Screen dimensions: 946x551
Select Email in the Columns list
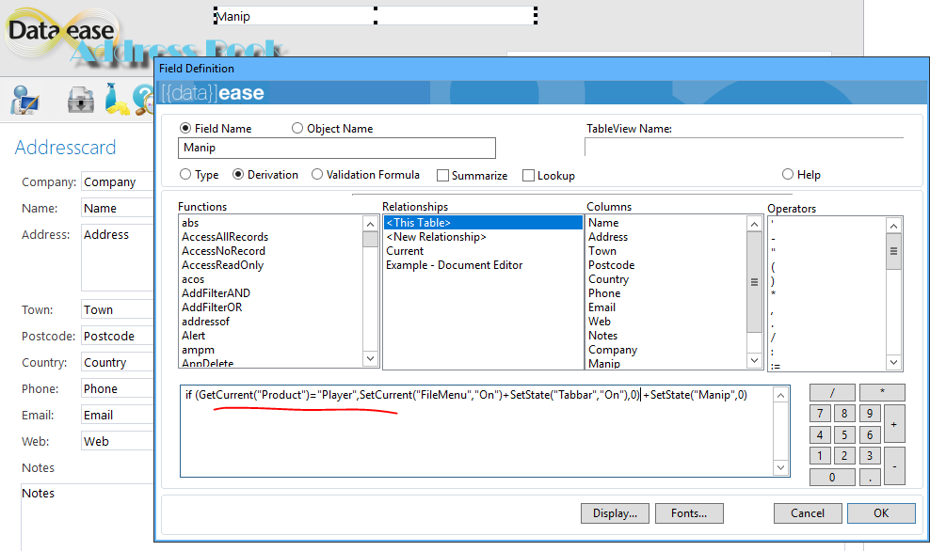point(602,307)
